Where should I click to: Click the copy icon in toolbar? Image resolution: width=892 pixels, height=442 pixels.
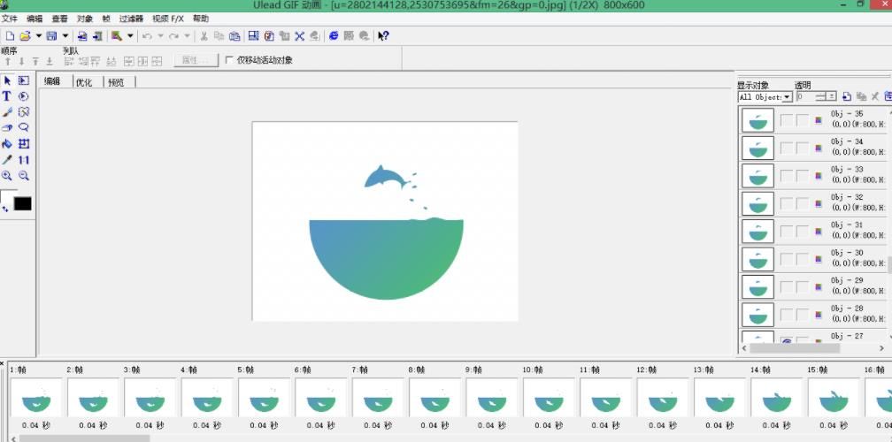click(219, 35)
